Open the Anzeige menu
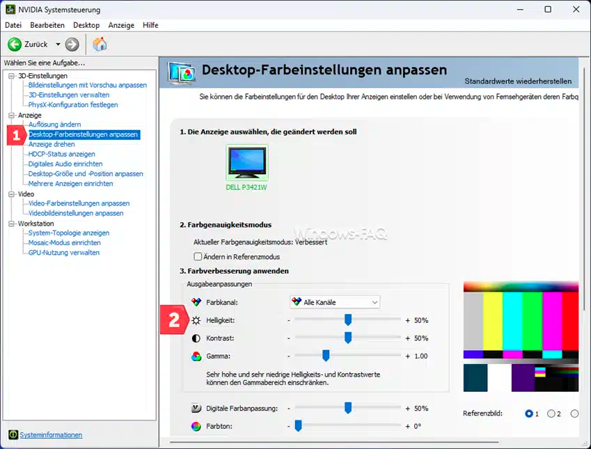The height and width of the screenshot is (449, 591). (121, 25)
